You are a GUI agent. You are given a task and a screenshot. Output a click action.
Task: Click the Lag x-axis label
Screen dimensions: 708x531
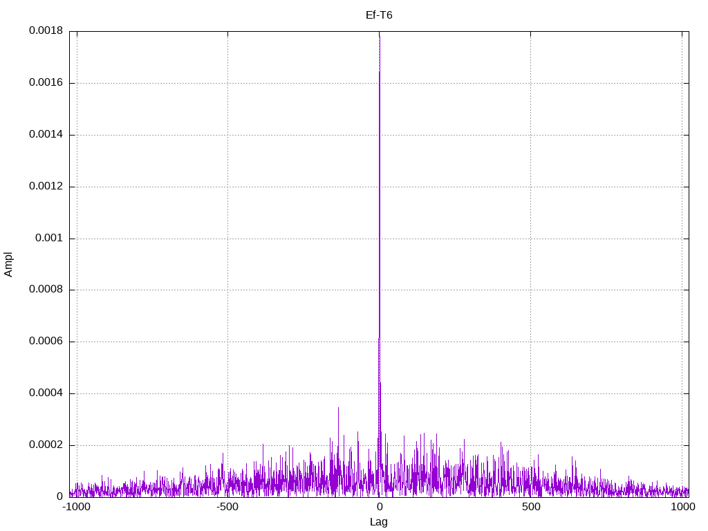[x=379, y=522]
